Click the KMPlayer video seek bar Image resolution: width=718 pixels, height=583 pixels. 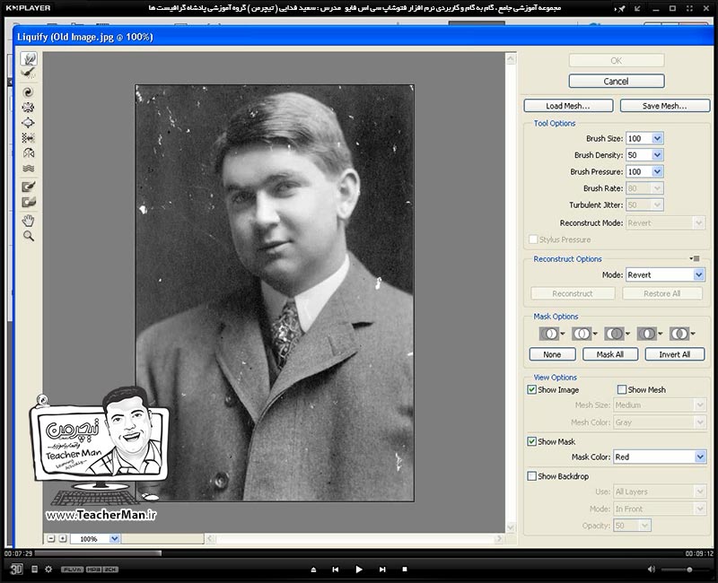[358, 553]
